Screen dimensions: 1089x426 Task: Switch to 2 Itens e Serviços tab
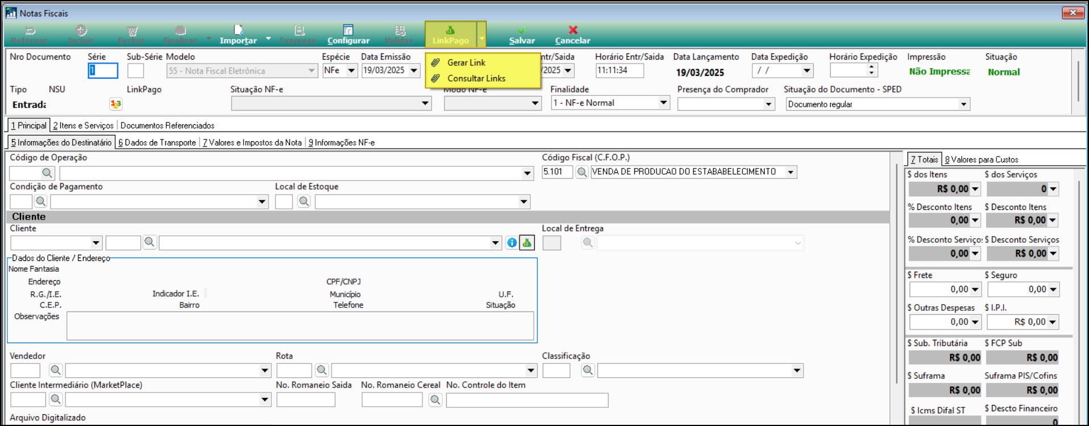[83, 125]
